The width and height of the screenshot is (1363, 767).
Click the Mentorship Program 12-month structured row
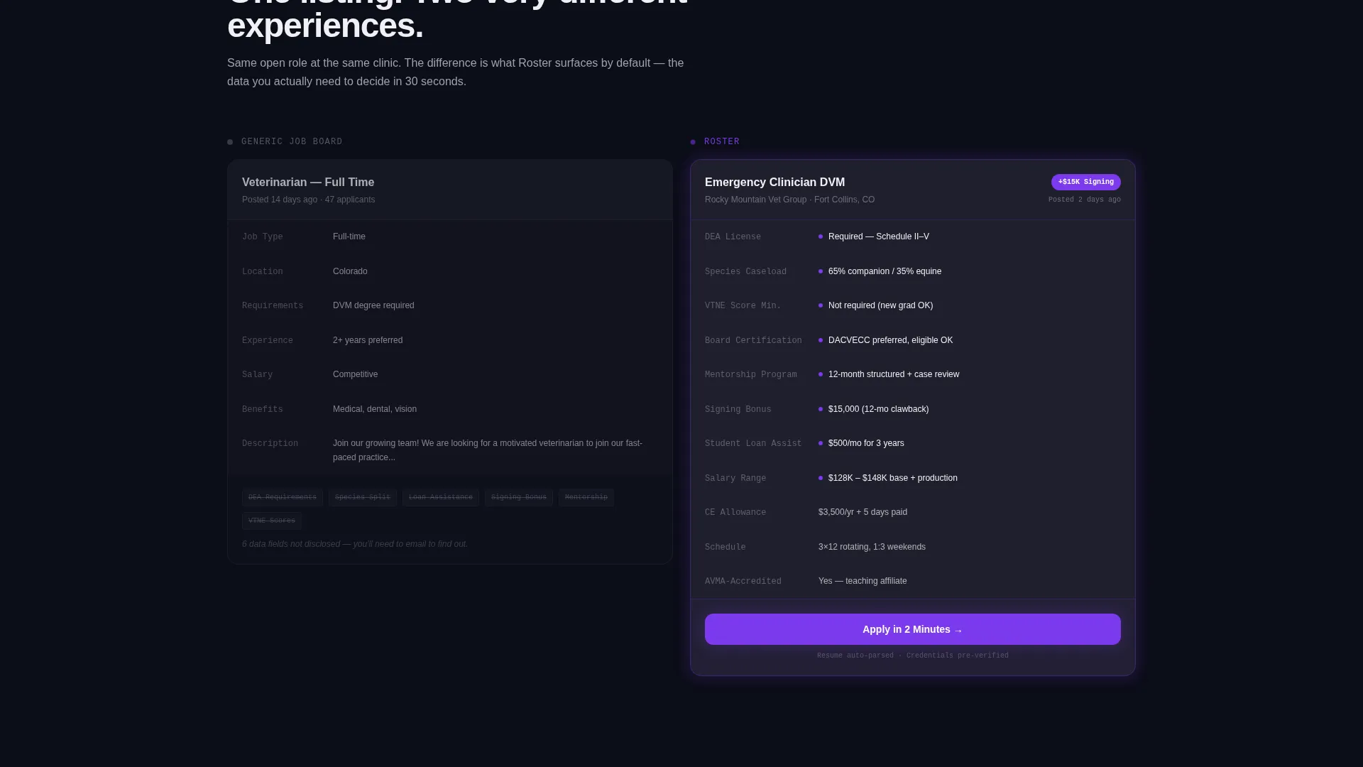tap(912, 374)
